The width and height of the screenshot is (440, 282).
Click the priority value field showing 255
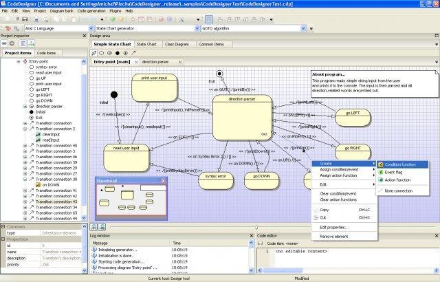tap(61, 265)
